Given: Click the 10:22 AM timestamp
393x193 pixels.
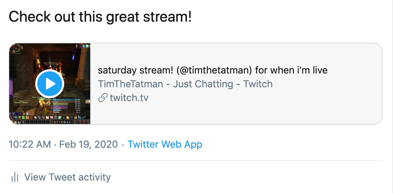Looking at the screenshot, I should coord(30,144).
